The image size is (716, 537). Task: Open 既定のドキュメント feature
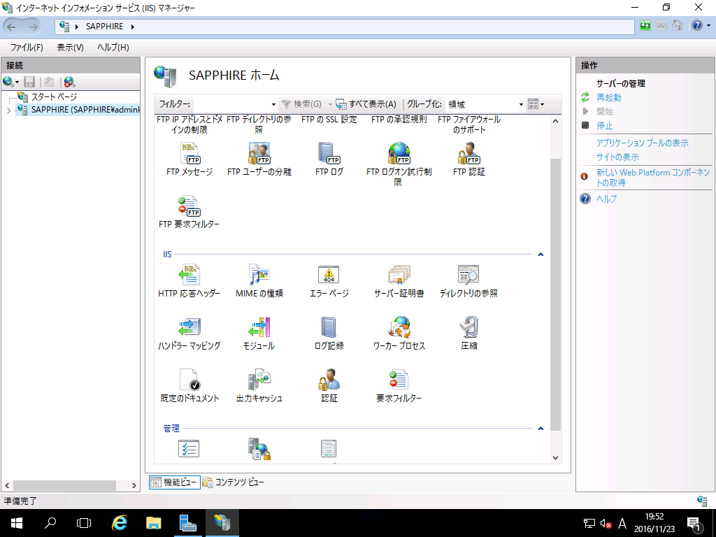(189, 386)
